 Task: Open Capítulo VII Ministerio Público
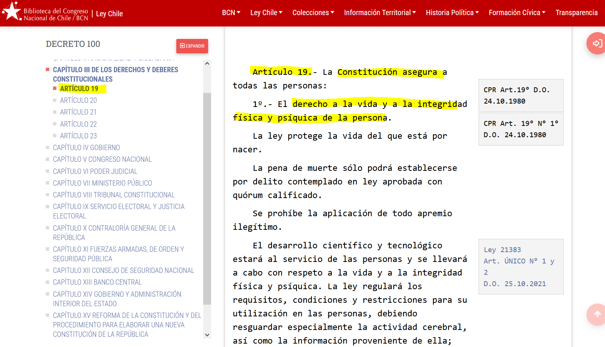pyautogui.click(x=103, y=183)
